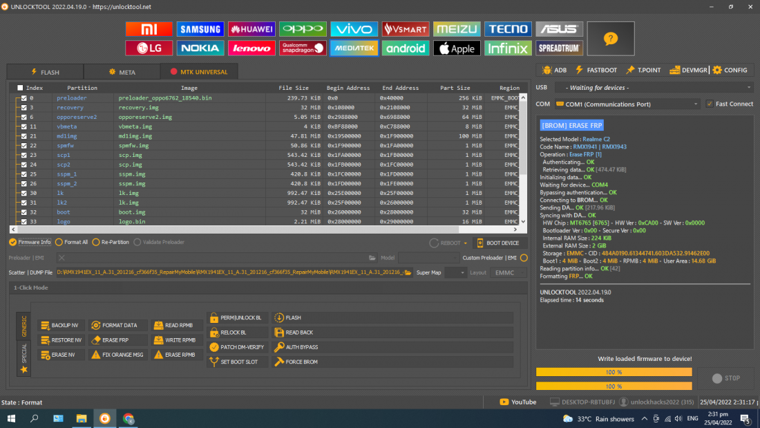Choose the Samsung brand tile
760x428 pixels.
(200, 29)
